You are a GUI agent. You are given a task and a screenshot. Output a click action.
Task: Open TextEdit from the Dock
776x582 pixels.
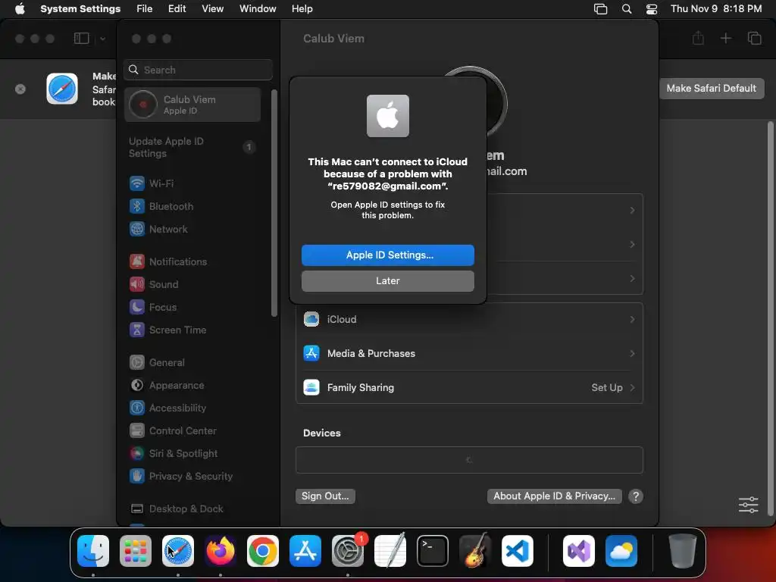(x=390, y=551)
